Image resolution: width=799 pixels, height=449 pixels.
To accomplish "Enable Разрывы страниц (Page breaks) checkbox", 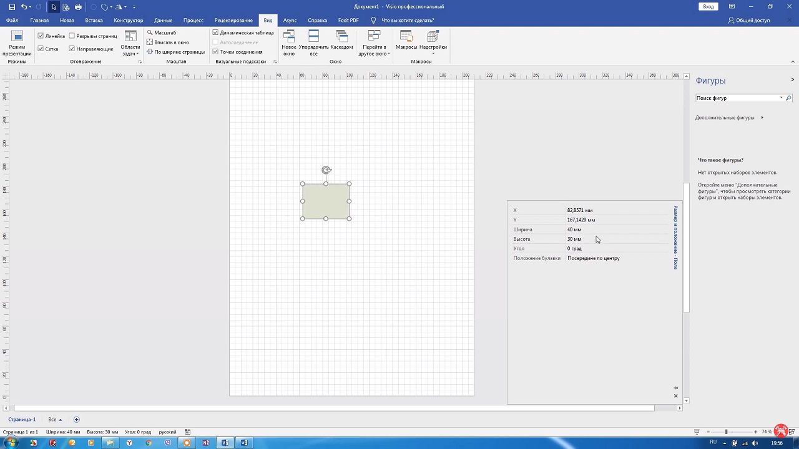I will 72,36.
